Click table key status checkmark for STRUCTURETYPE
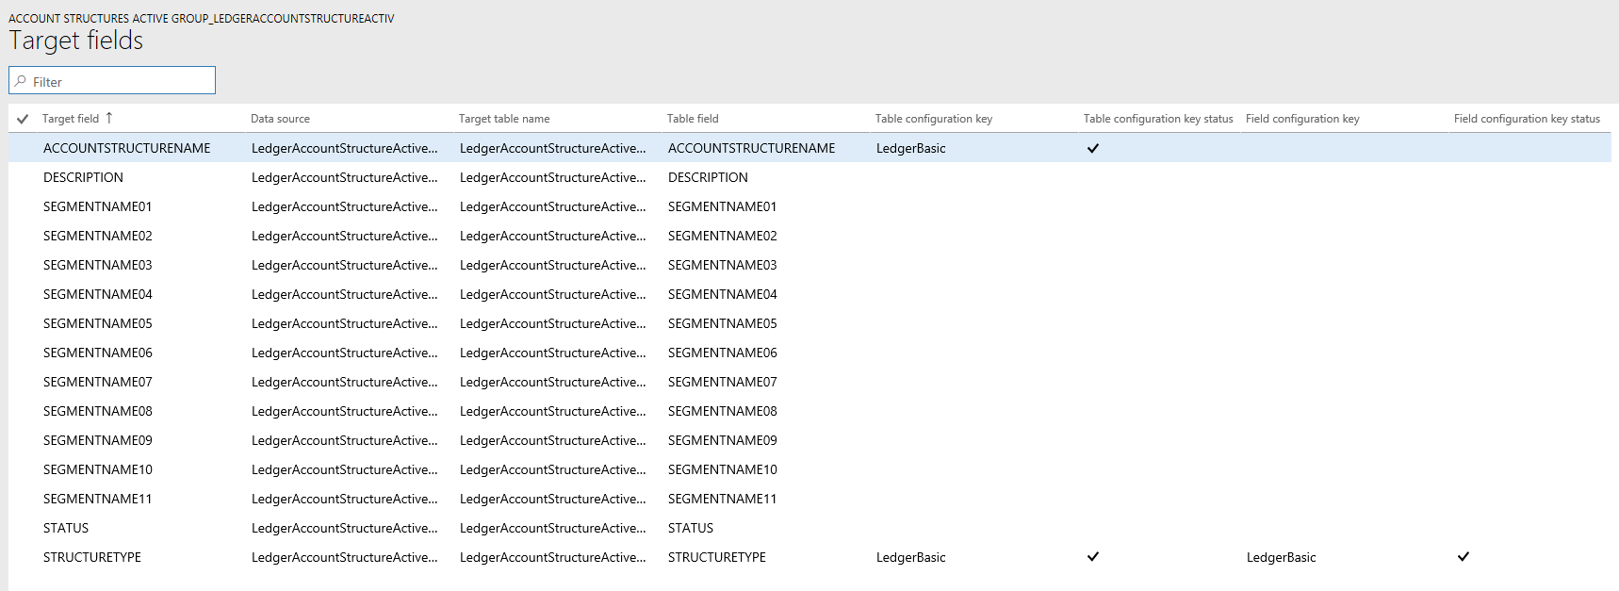The image size is (1619, 591). [1093, 557]
